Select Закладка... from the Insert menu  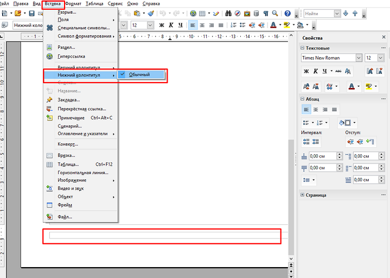pos(69,100)
